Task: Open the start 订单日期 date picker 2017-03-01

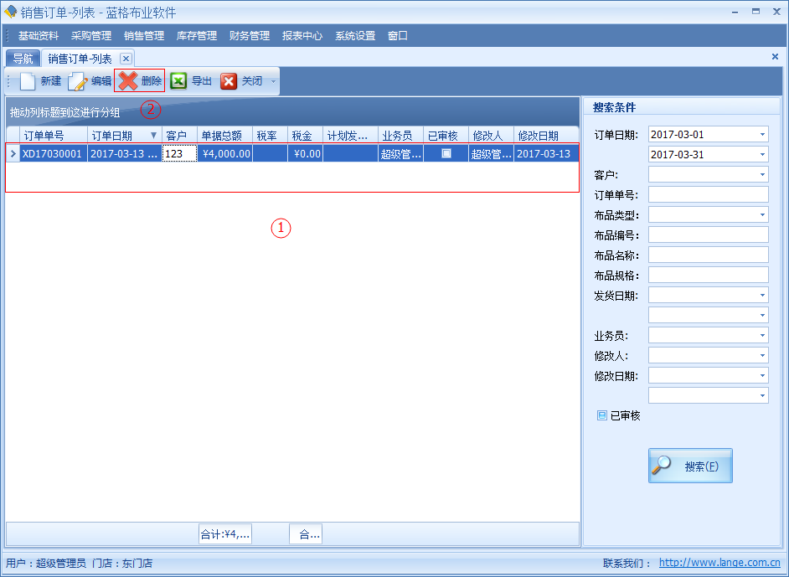Action: pyautogui.click(x=762, y=135)
